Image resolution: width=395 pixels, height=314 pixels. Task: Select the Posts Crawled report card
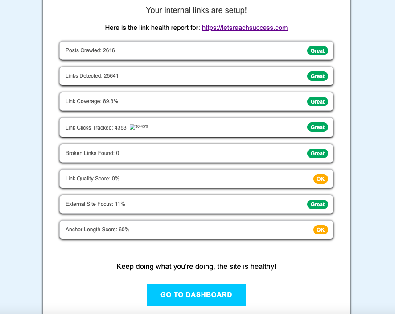[x=178, y=50]
